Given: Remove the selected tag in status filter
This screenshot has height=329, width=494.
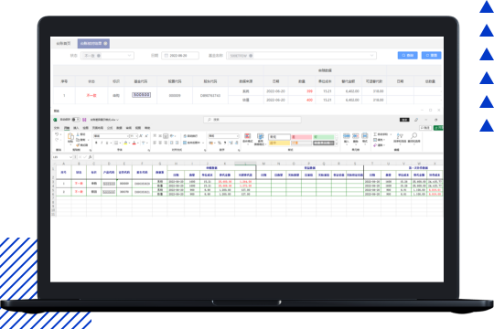Looking at the screenshot, I should [x=99, y=56].
